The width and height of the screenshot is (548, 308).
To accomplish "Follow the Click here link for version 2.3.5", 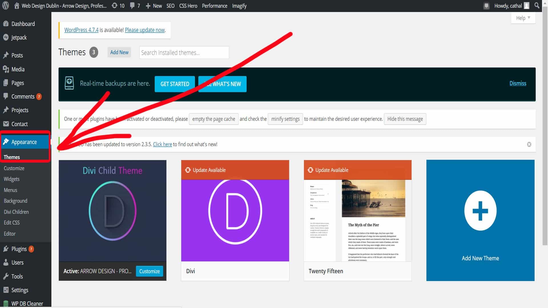I will point(162,144).
